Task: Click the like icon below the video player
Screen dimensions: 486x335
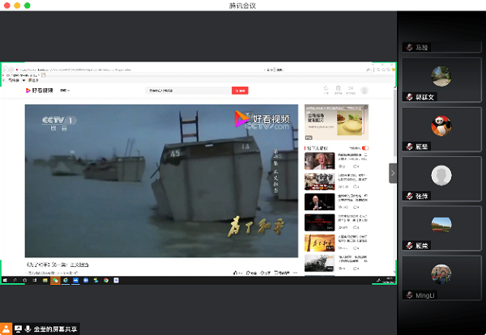Action: click(237, 273)
